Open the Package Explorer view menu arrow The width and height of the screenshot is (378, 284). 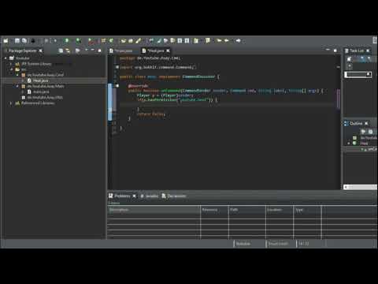[87, 50]
